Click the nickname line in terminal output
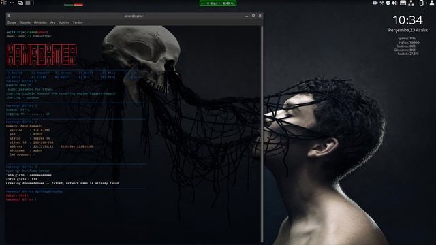The image size is (436, 245). point(26,150)
